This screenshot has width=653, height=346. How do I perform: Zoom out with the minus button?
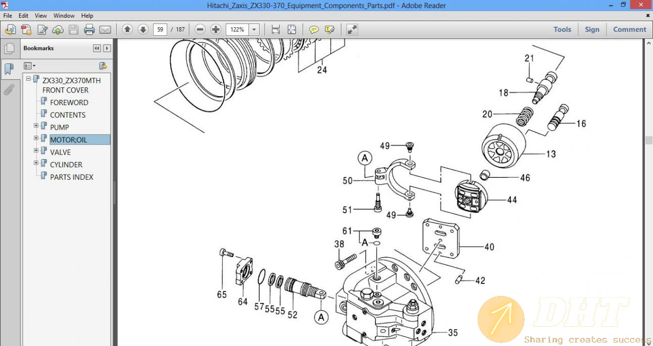pos(200,29)
